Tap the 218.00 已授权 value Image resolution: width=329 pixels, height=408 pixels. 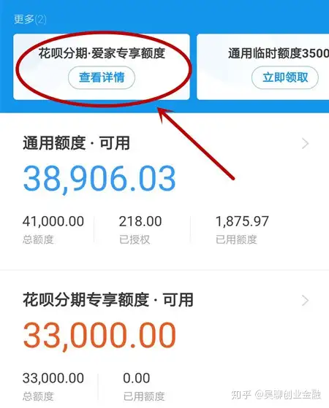click(140, 221)
